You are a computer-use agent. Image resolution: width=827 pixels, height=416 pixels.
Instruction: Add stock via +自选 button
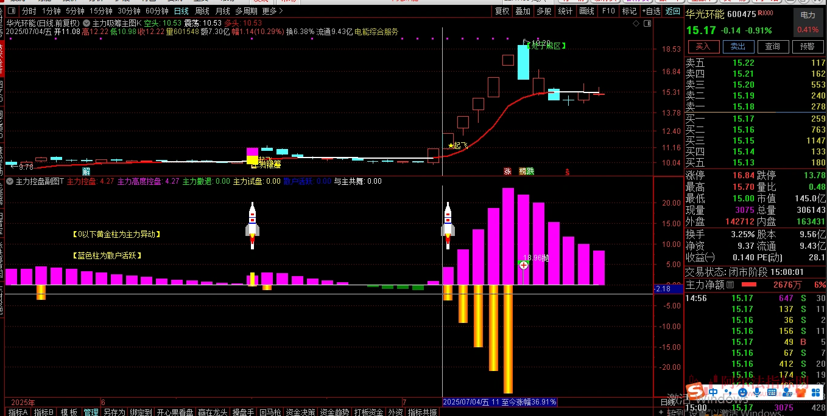(650, 12)
